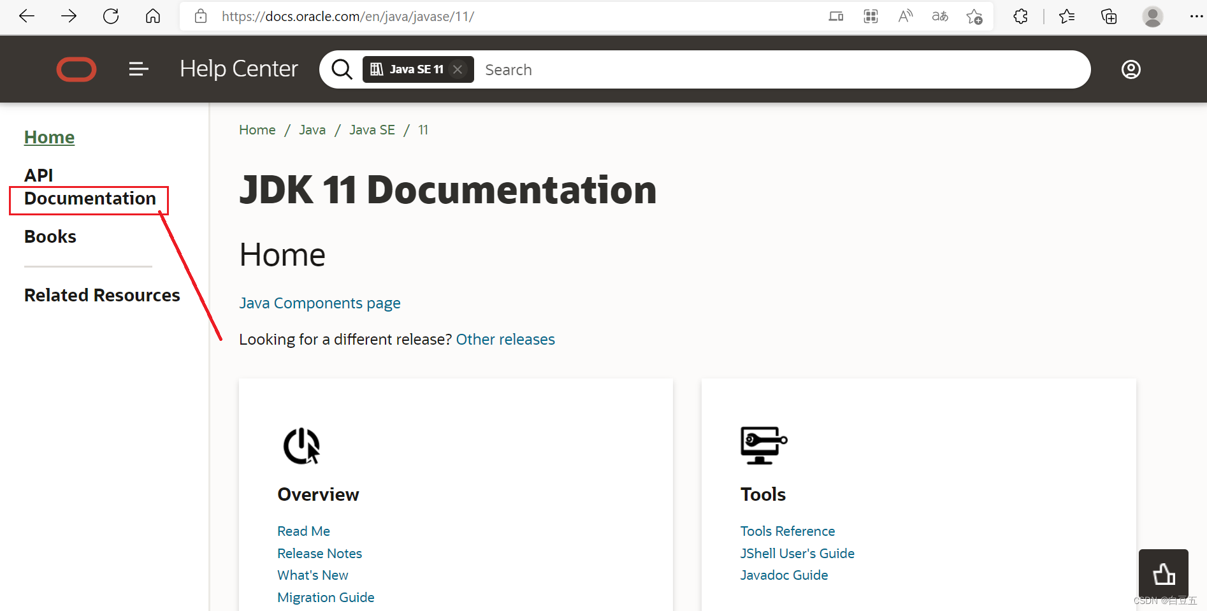Open the Other releases link

[x=505, y=340]
